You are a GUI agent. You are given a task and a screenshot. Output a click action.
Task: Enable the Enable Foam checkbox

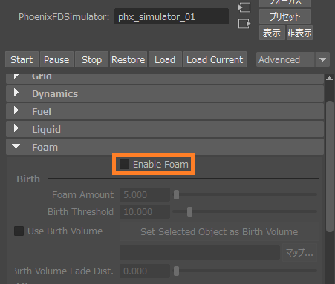(124, 165)
